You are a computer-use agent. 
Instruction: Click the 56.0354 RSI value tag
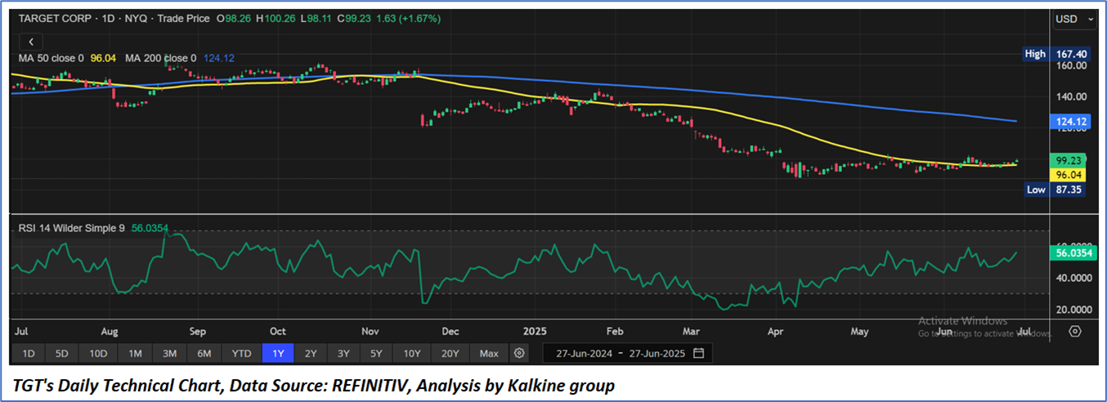click(1071, 254)
